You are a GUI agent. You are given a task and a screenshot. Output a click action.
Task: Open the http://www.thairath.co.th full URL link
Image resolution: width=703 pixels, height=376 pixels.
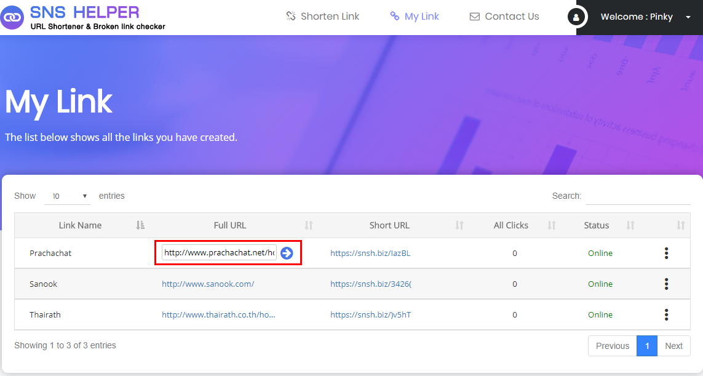coord(218,314)
